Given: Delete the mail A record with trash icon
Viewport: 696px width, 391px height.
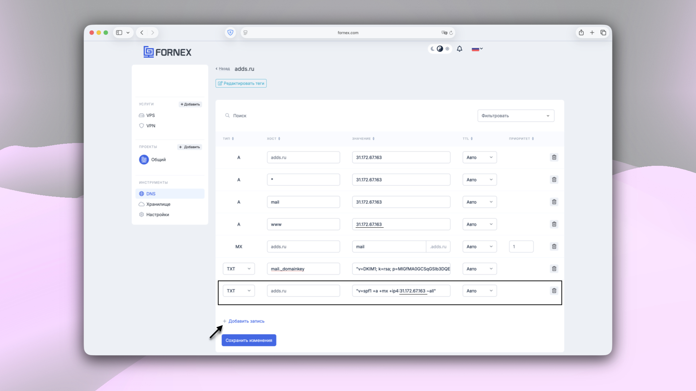Looking at the screenshot, I should coord(554,202).
